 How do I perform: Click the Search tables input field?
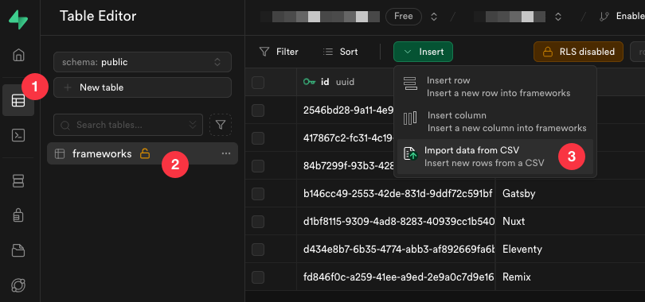point(128,125)
